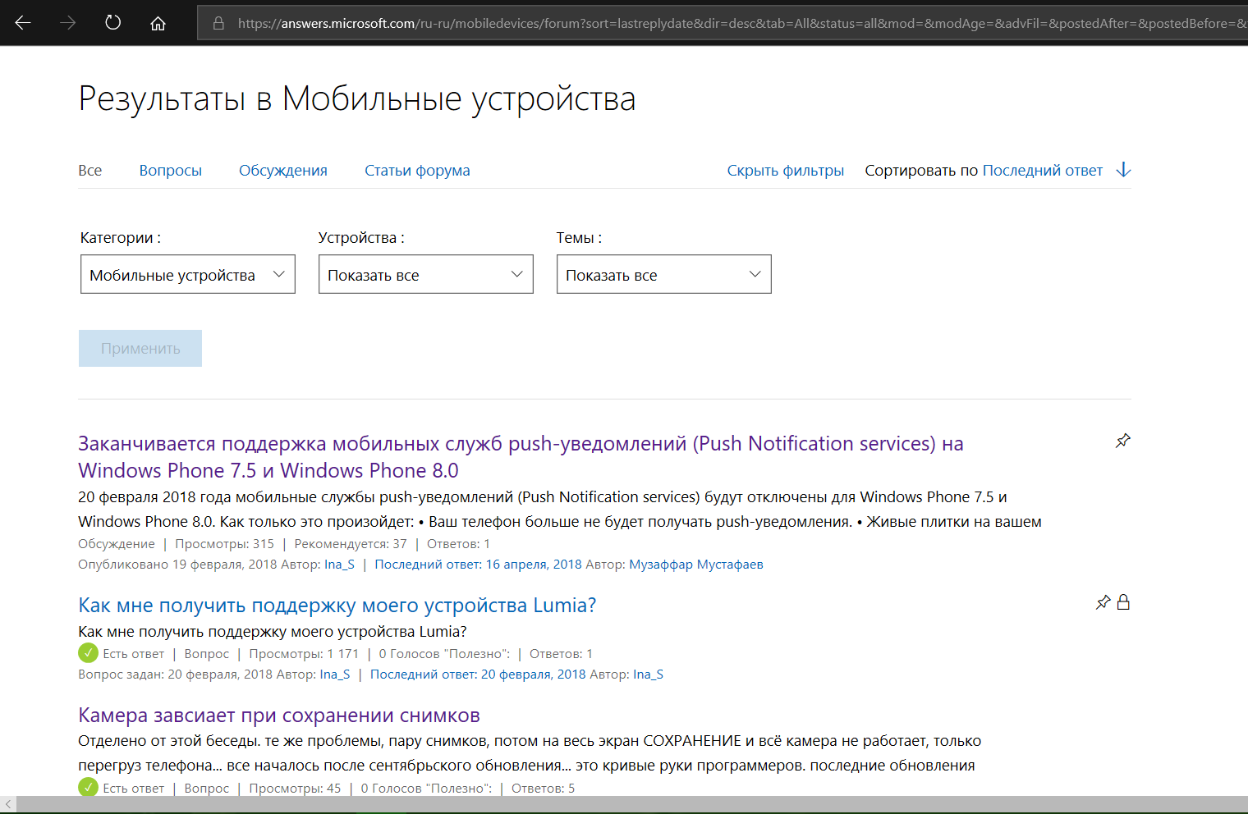Toggle sort direction arrow next to Последний ответ
1248x814 pixels.
click(x=1124, y=170)
